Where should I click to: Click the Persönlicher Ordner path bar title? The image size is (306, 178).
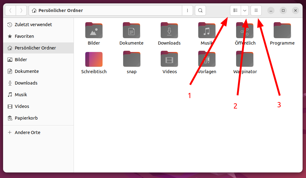click(61, 10)
